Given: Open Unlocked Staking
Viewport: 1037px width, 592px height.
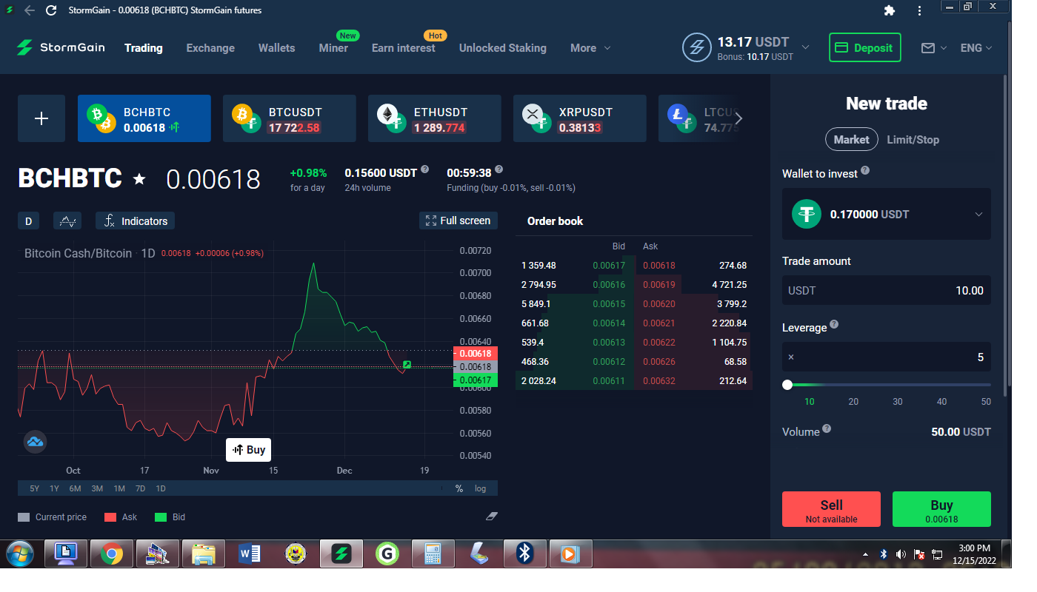Looking at the screenshot, I should [503, 47].
